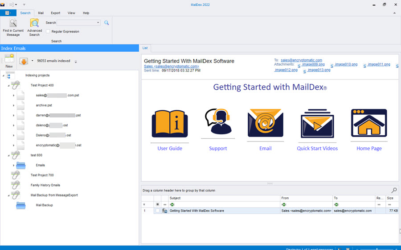The width and height of the screenshot is (401, 250).
Task: Click the Indexing projects root node icon
Action: (9, 75)
